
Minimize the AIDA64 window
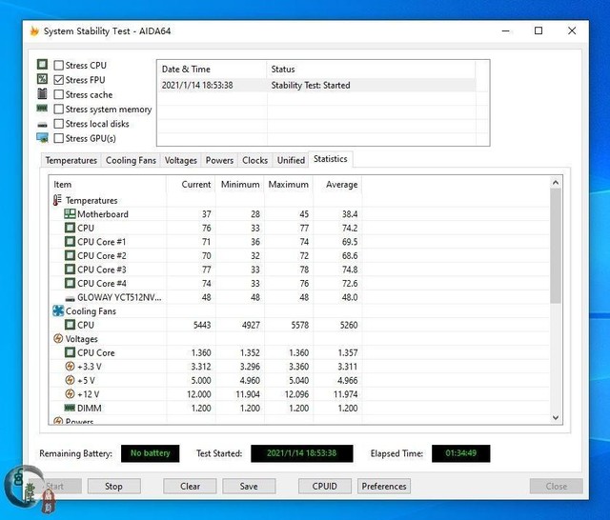(x=506, y=30)
